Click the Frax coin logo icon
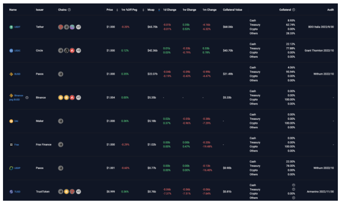Viewport: 340px width, 202px height. (x=11, y=145)
